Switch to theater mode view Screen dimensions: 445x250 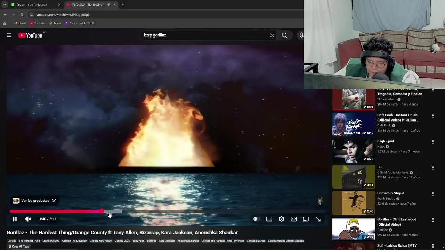click(294, 219)
